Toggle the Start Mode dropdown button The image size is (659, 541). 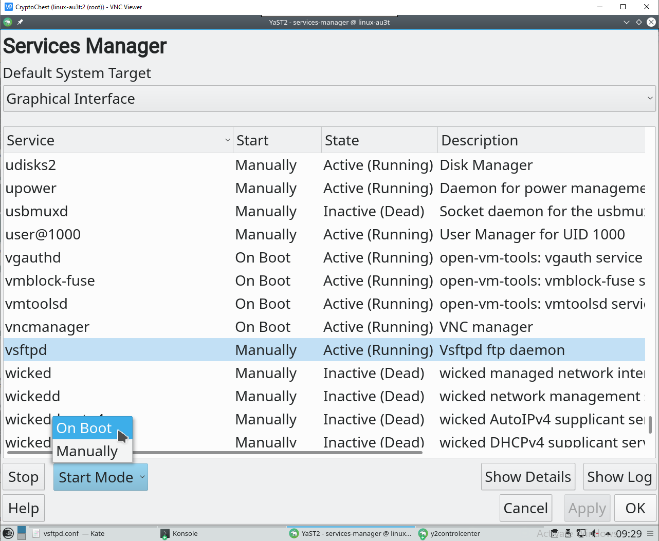[x=101, y=477]
